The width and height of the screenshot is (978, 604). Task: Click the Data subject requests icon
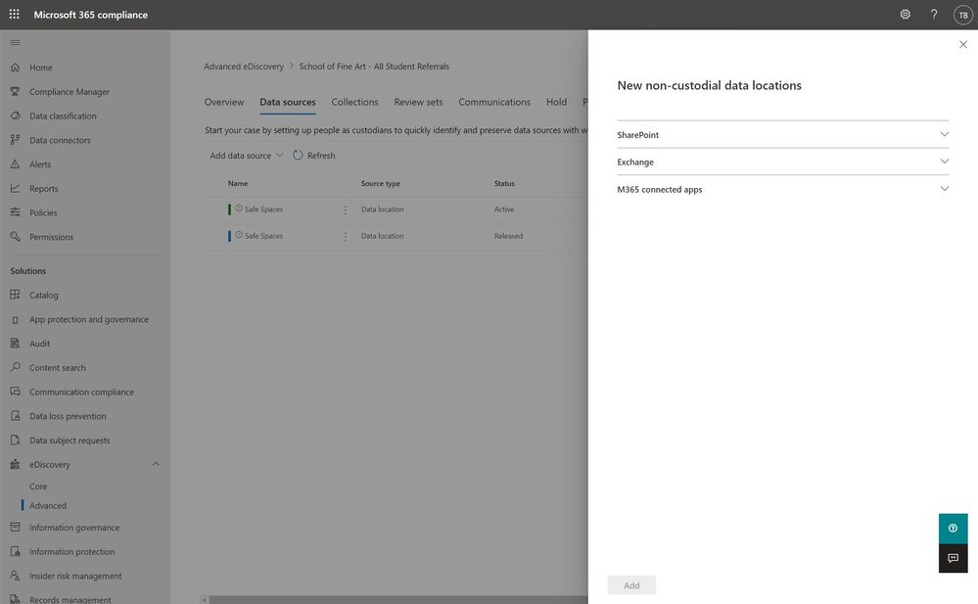16,440
